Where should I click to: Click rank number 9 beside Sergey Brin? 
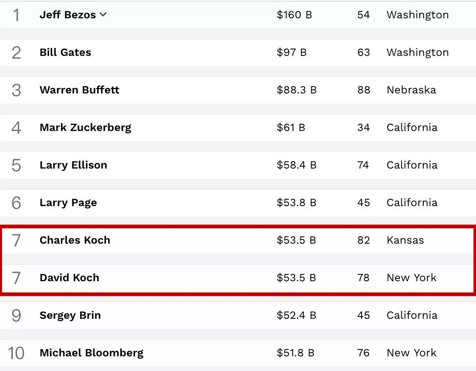[16, 316]
